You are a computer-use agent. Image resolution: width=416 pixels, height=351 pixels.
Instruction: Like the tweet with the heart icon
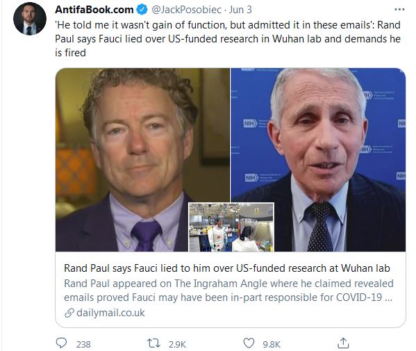tap(249, 343)
